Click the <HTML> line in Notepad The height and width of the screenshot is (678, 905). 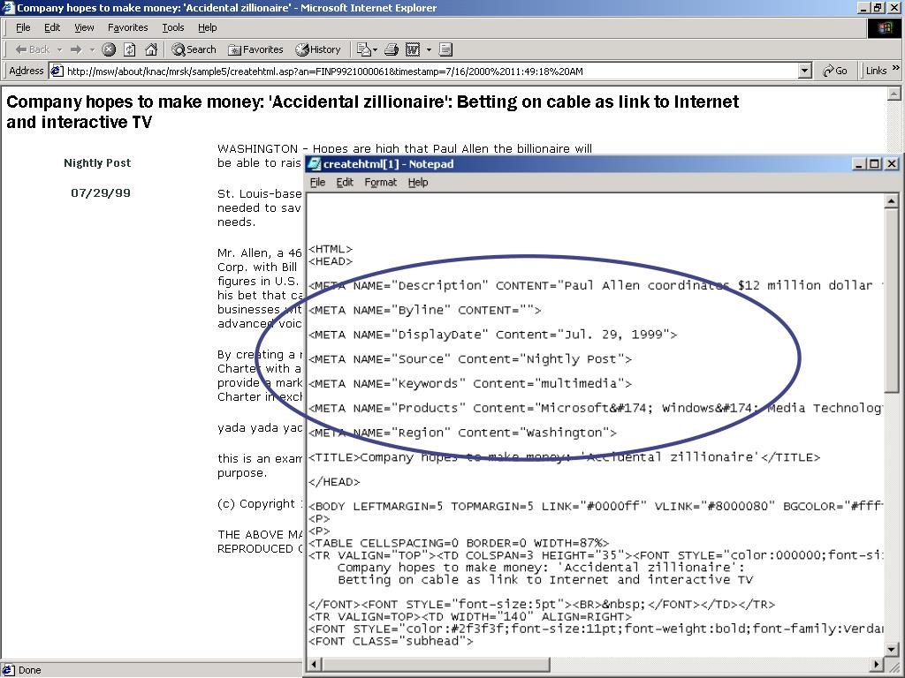[x=331, y=249]
